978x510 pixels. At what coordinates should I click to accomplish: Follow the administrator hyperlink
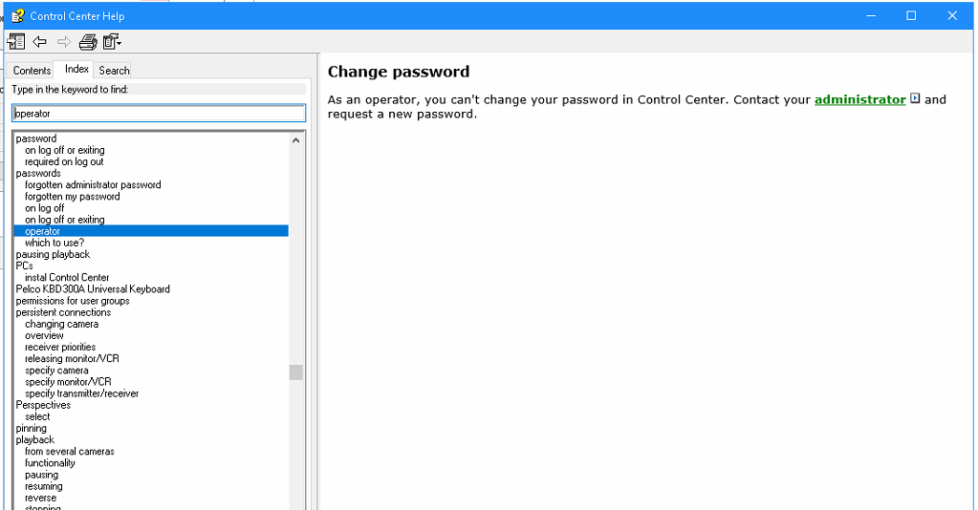point(860,99)
